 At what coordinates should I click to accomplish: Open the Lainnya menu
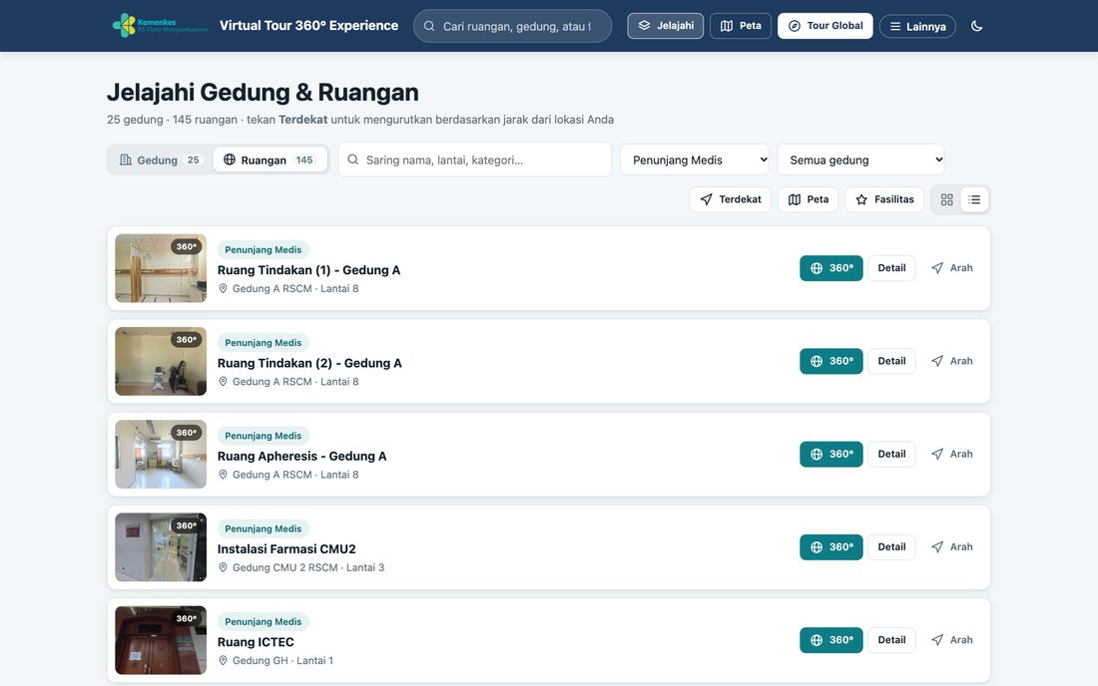[917, 27]
